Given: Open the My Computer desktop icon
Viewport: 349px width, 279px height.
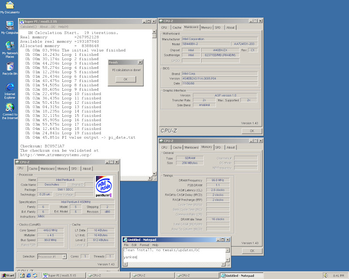Looking at the screenshot, I should click(9, 25).
